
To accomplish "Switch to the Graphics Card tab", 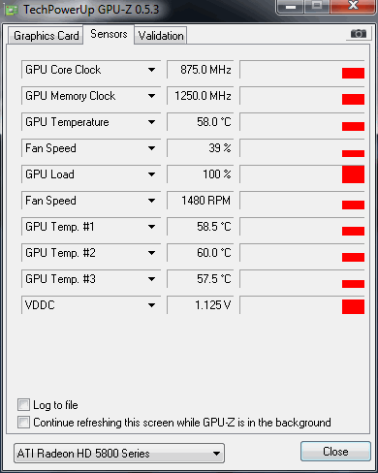I will point(46,36).
